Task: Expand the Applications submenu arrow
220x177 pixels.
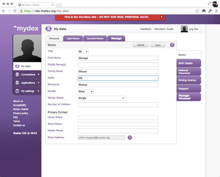Action: (x=38, y=83)
